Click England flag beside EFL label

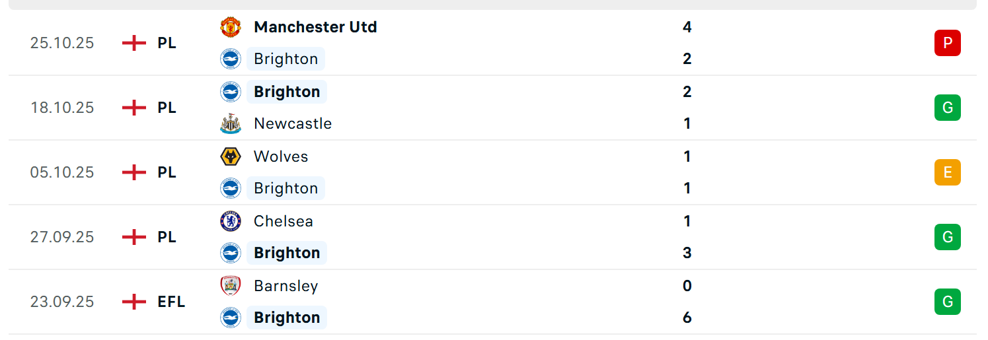coord(134,302)
